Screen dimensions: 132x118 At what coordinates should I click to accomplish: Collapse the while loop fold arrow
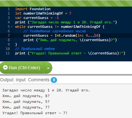12,27
